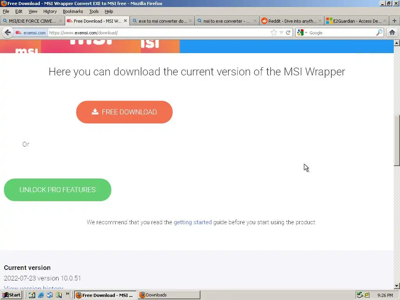Switch to MSI/EXE FORCE CINVE tab
Screen dimensions: 400x300
click(x=32, y=21)
